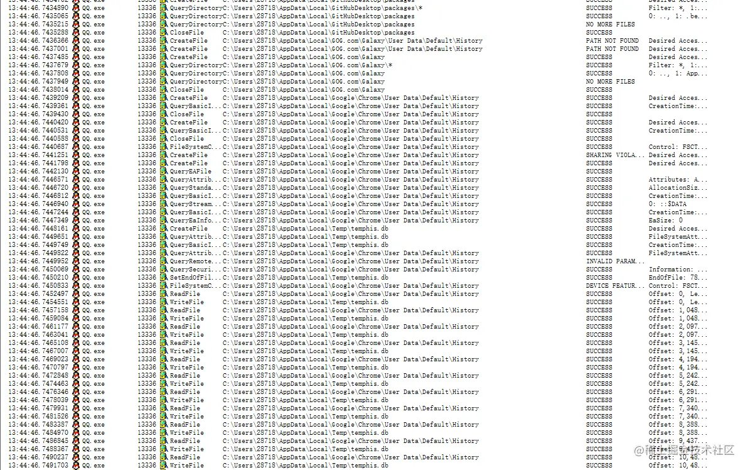Click the timestamp 13:44:46.7469023

click(38, 359)
